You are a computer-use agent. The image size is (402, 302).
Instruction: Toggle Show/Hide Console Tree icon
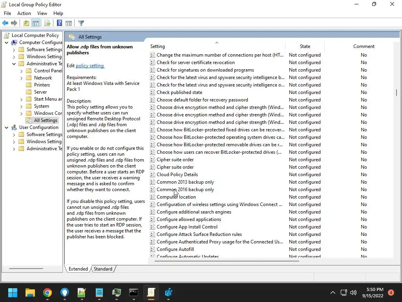pos(36,23)
